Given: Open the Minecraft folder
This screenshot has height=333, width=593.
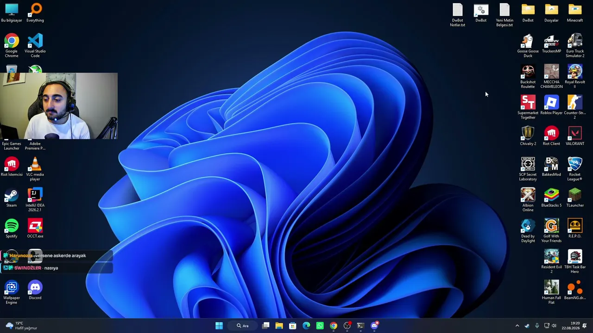Looking at the screenshot, I should 575,13.
